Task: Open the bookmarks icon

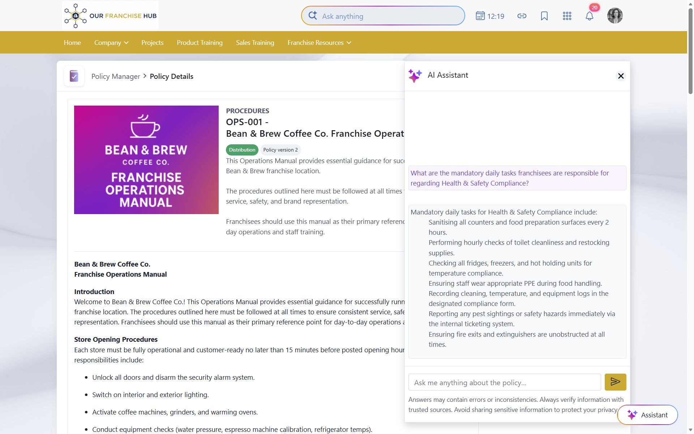Action: point(544,16)
